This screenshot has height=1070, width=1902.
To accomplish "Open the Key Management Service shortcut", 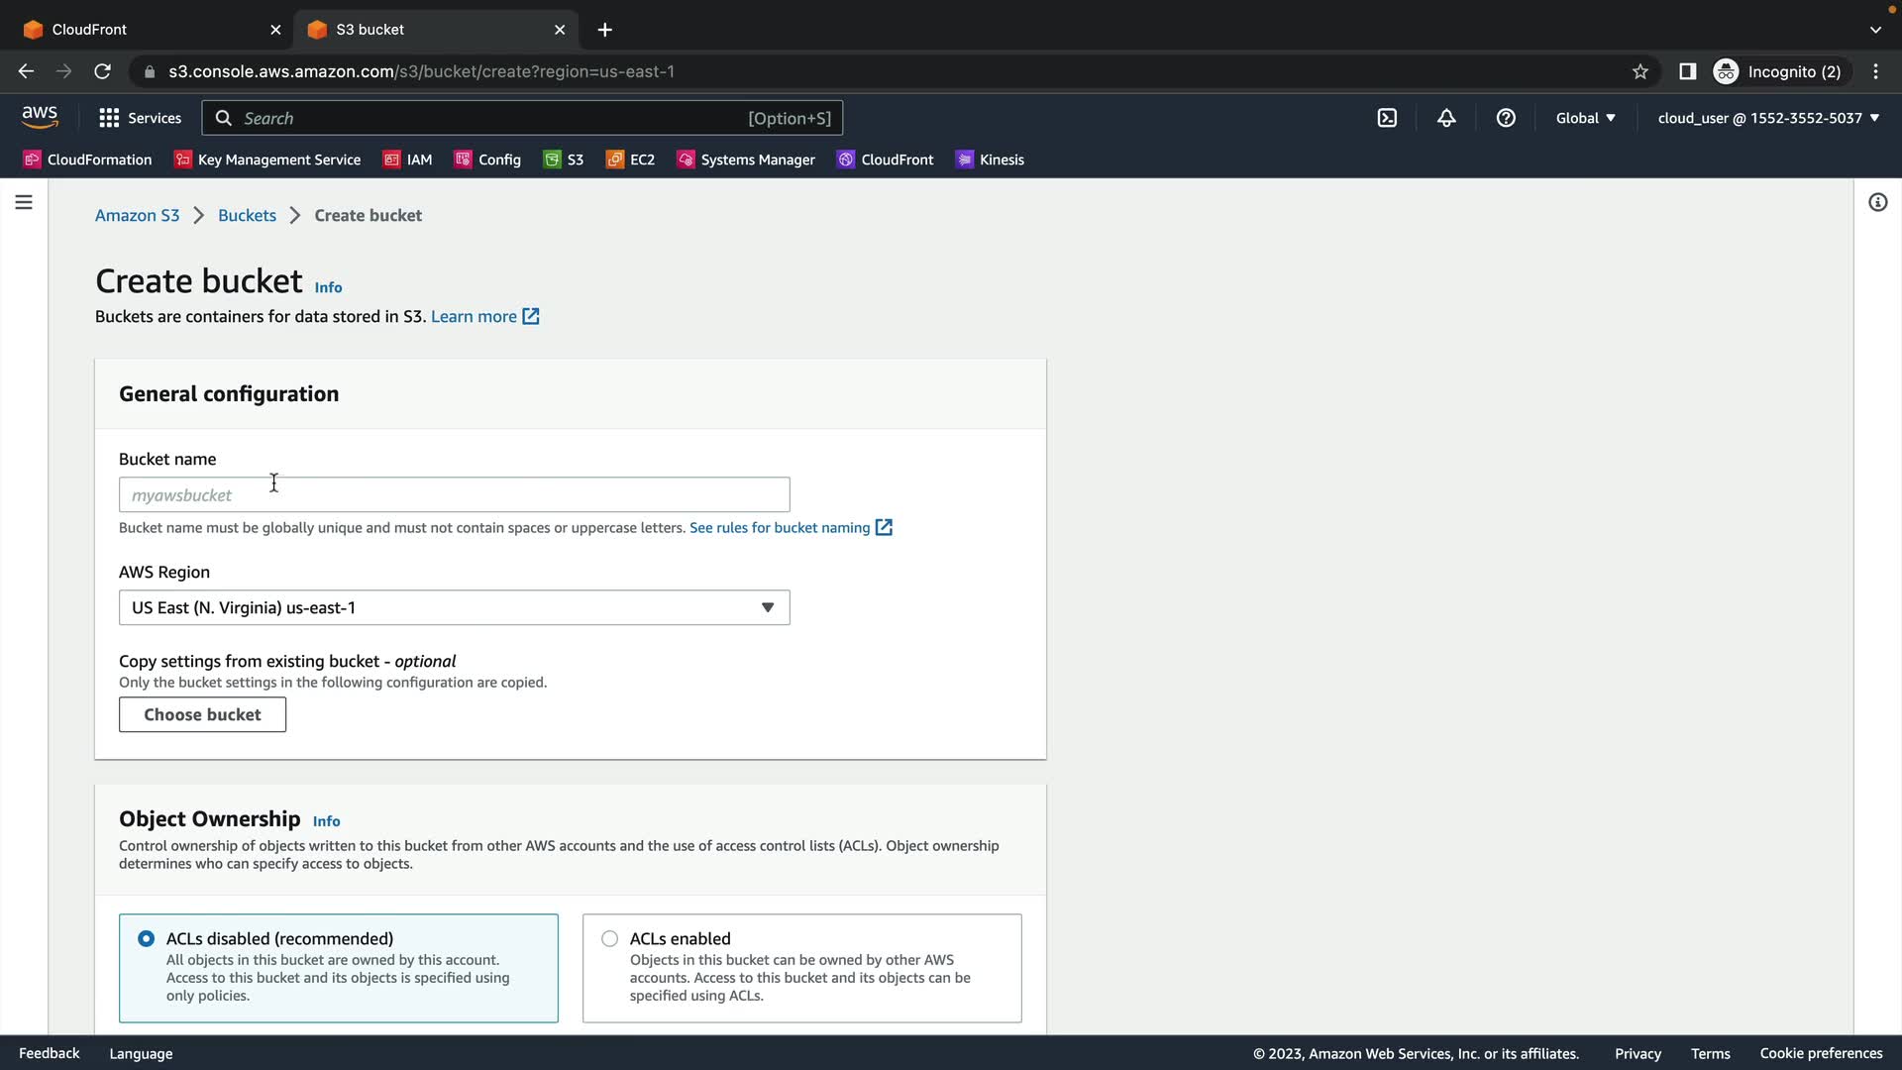I will pyautogui.click(x=267, y=160).
